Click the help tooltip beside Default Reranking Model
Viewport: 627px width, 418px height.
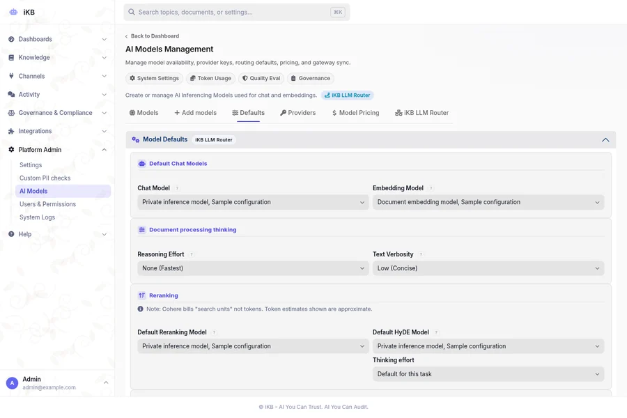(214, 332)
